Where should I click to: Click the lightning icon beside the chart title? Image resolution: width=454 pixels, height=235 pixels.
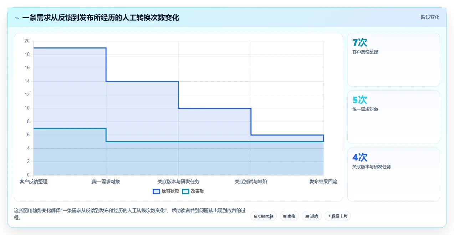point(17,18)
